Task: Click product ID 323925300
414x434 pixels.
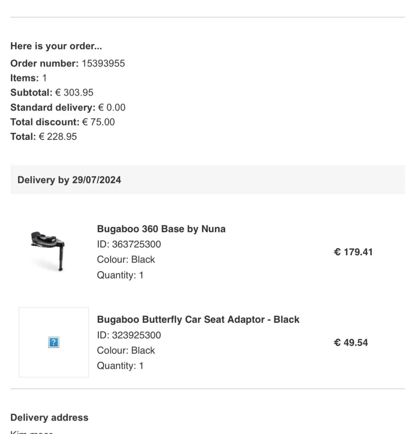Action: pyautogui.click(x=129, y=335)
